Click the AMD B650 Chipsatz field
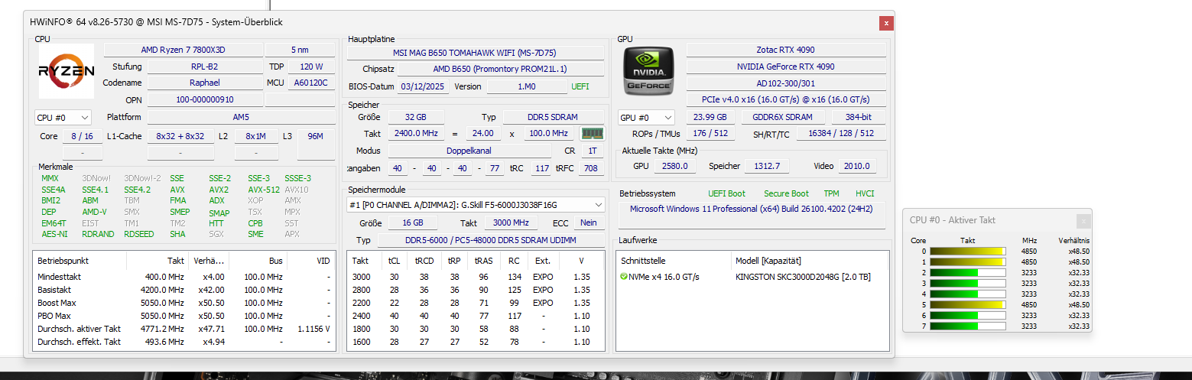The image size is (1192, 380). coord(502,70)
